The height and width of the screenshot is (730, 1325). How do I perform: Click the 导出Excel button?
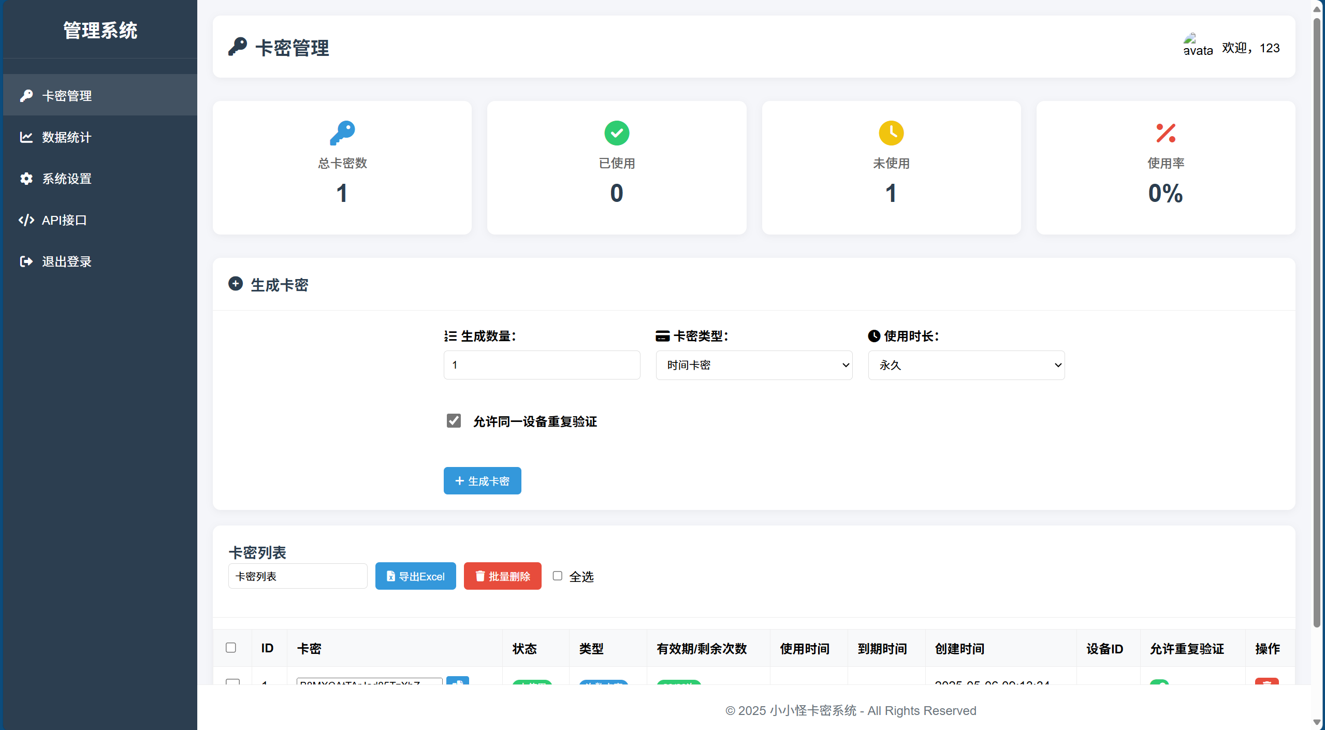point(415,576)
